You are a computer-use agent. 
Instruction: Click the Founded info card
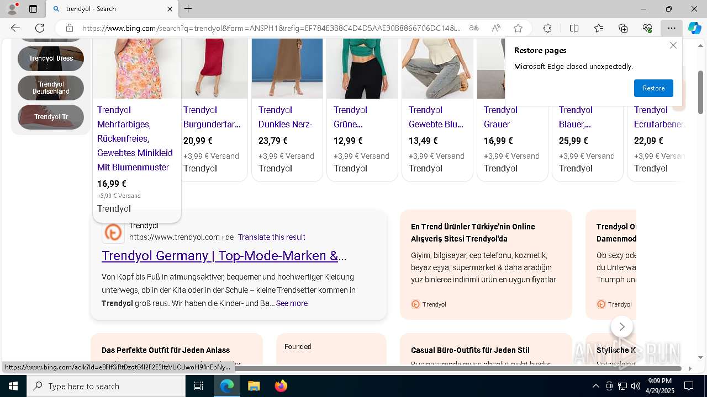[331, 349]
